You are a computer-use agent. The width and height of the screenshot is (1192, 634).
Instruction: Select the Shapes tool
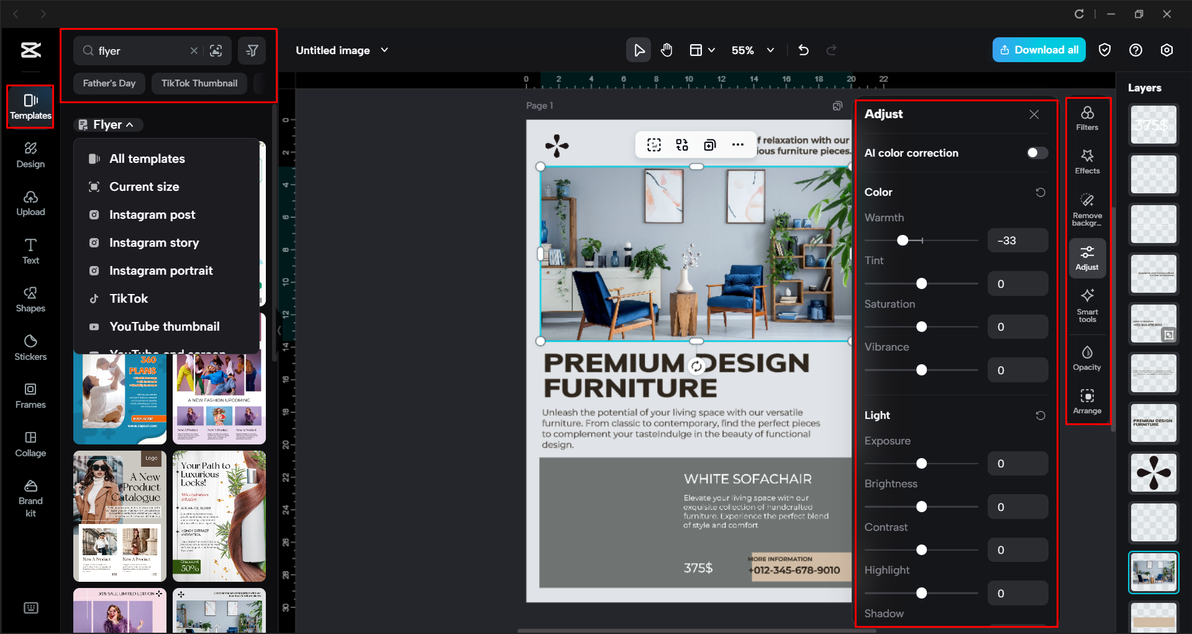click(x=30, y=299)
